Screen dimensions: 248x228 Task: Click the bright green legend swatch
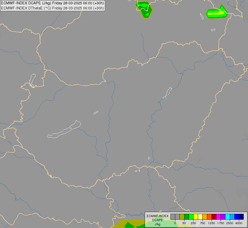191,217
